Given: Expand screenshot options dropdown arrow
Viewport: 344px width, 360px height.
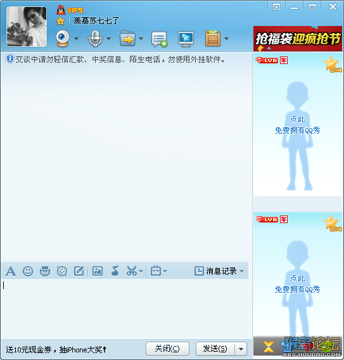Looking at the screenshot, I should (x=141, y=271).
